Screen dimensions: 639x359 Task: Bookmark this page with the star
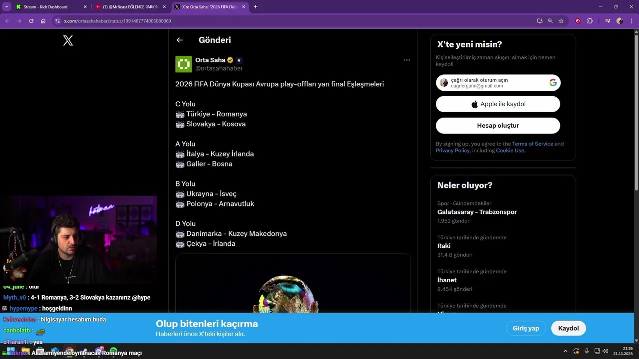click(561, 21)
